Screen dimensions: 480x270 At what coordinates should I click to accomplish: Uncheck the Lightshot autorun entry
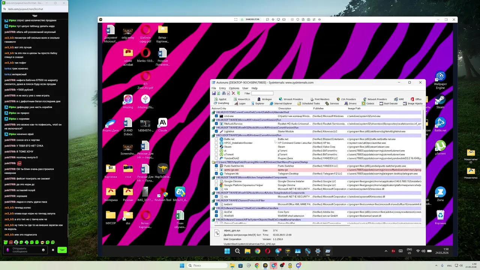tap(216, 132)
